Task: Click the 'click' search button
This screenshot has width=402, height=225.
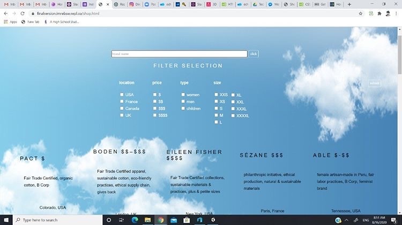Action: coord(254,54)
